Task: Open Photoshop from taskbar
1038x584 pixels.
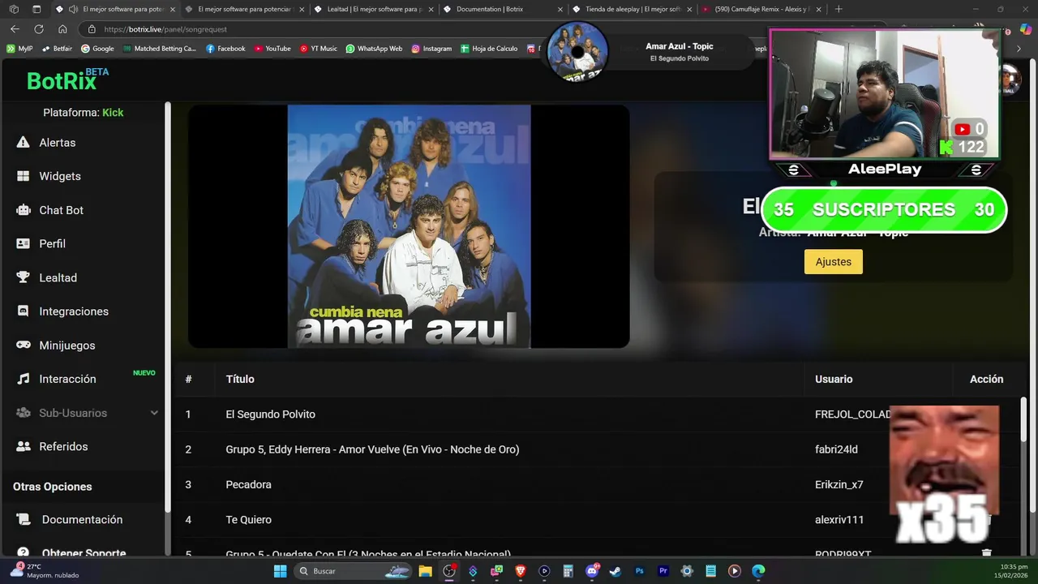Action: (x=640, y=571)
